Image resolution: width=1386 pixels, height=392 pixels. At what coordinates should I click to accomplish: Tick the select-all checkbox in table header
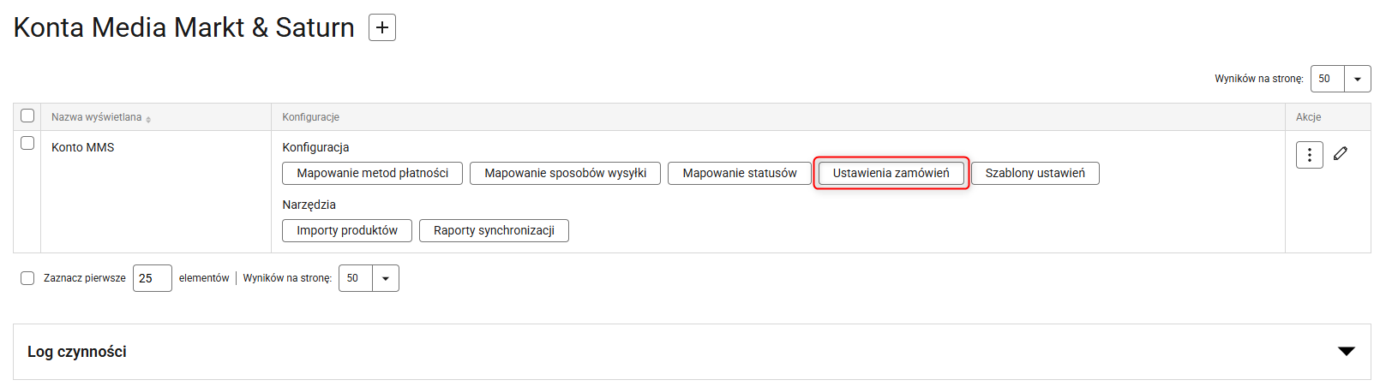(x=27, y=116)
